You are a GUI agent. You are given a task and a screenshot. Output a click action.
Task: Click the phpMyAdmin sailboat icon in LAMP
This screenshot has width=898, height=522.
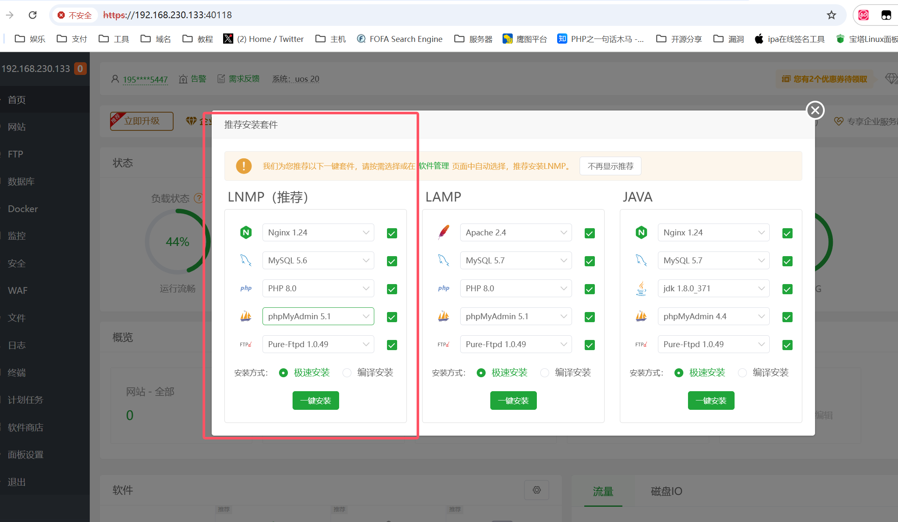(444, 316)
